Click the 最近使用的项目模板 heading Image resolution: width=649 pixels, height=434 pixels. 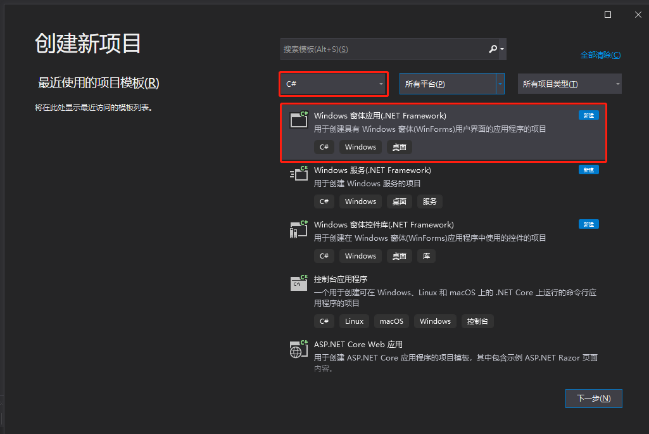99,83
